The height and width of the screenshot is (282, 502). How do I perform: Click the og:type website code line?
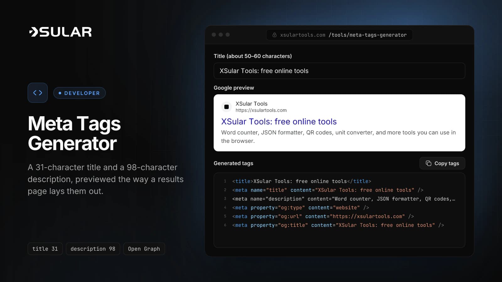pos(301,207)
